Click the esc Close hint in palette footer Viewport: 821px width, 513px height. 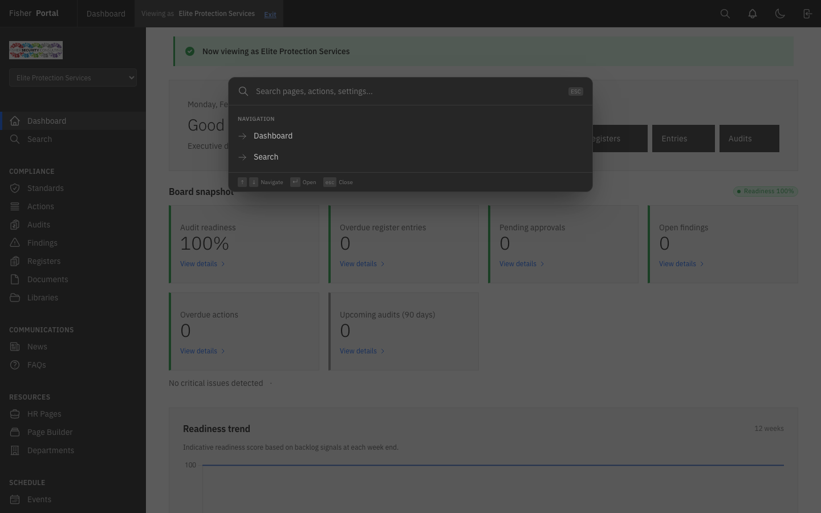pyautogui.click(x=338, y=182)
